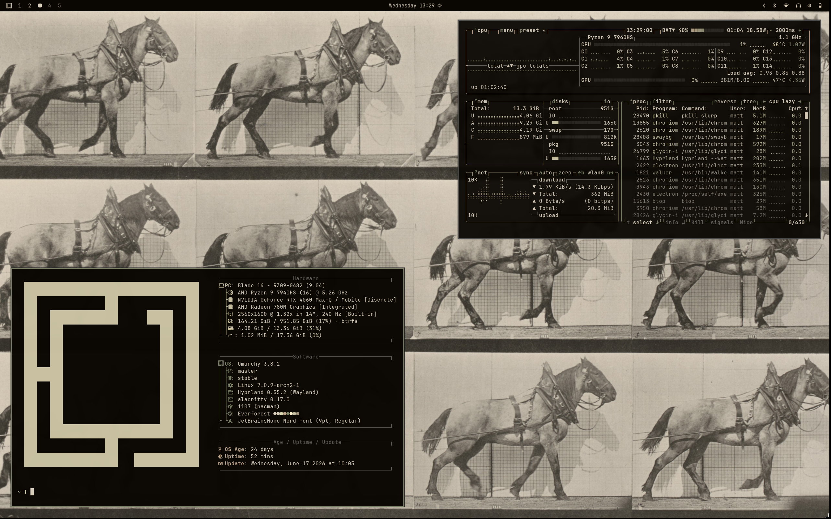Click the battery icon in the top bar
Image resolution: width=831 pixels, height=519 pixels.
[x=820, y=6]
